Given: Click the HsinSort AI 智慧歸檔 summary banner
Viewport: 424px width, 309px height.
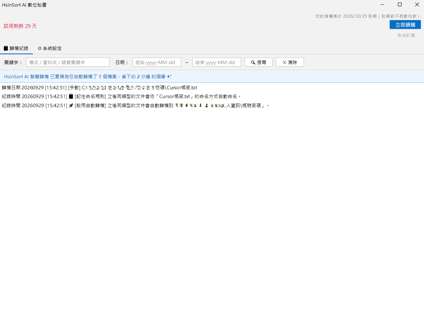Looking at the screenshot, I should click(212, 76).
